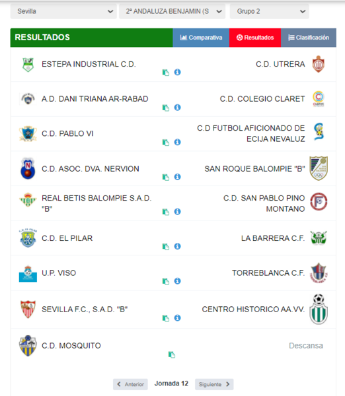Switch to the Comparativa tab
The height and width of the screenshot is (396, 345).
click(201, 38)
